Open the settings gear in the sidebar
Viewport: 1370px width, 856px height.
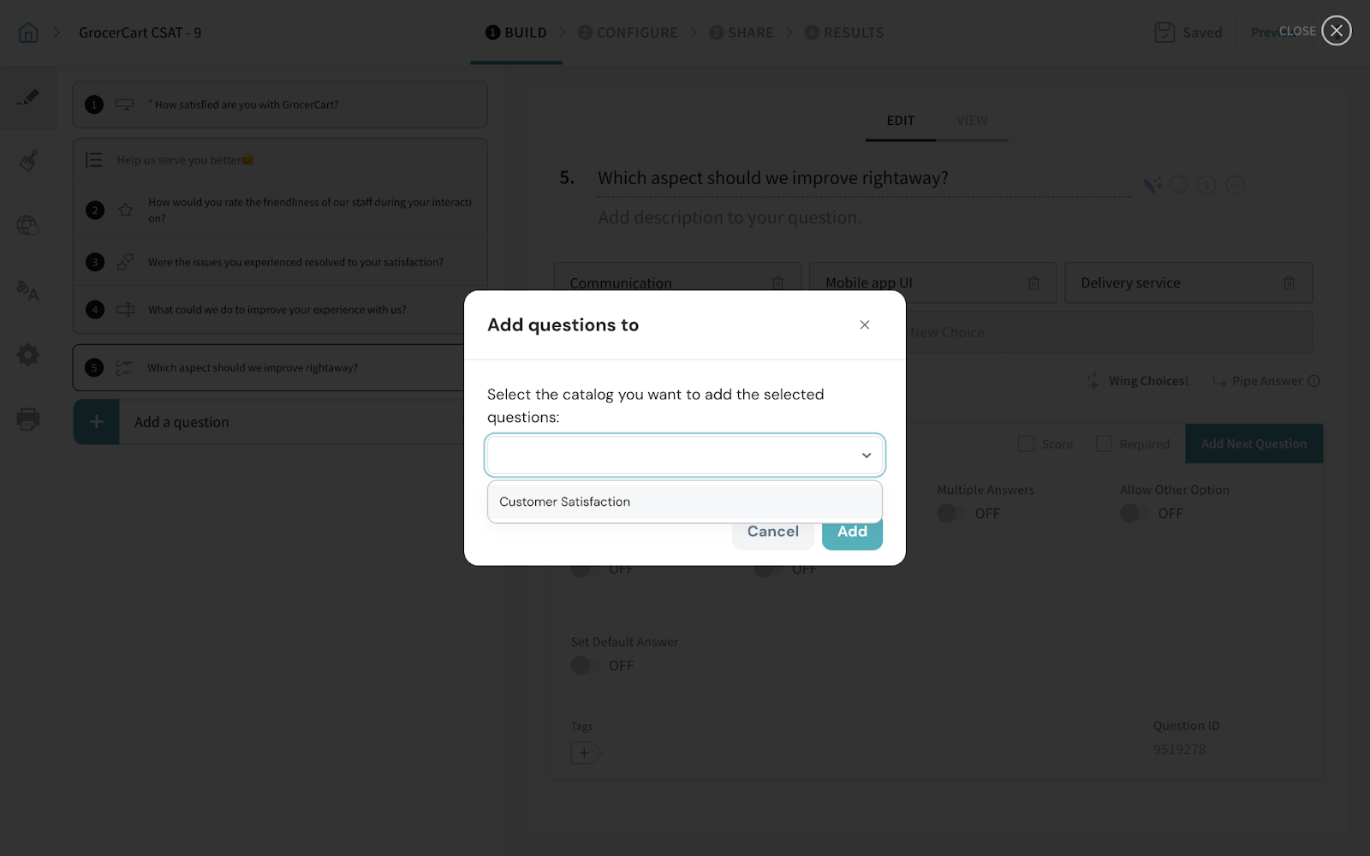[x=28, y=354]
